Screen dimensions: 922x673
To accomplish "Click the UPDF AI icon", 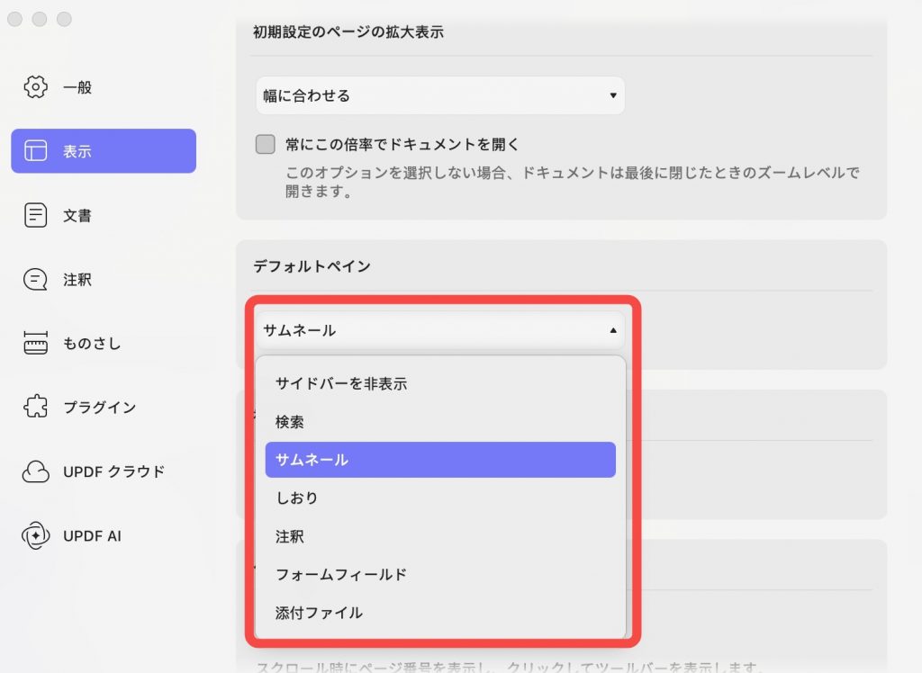I will [35, 535].
